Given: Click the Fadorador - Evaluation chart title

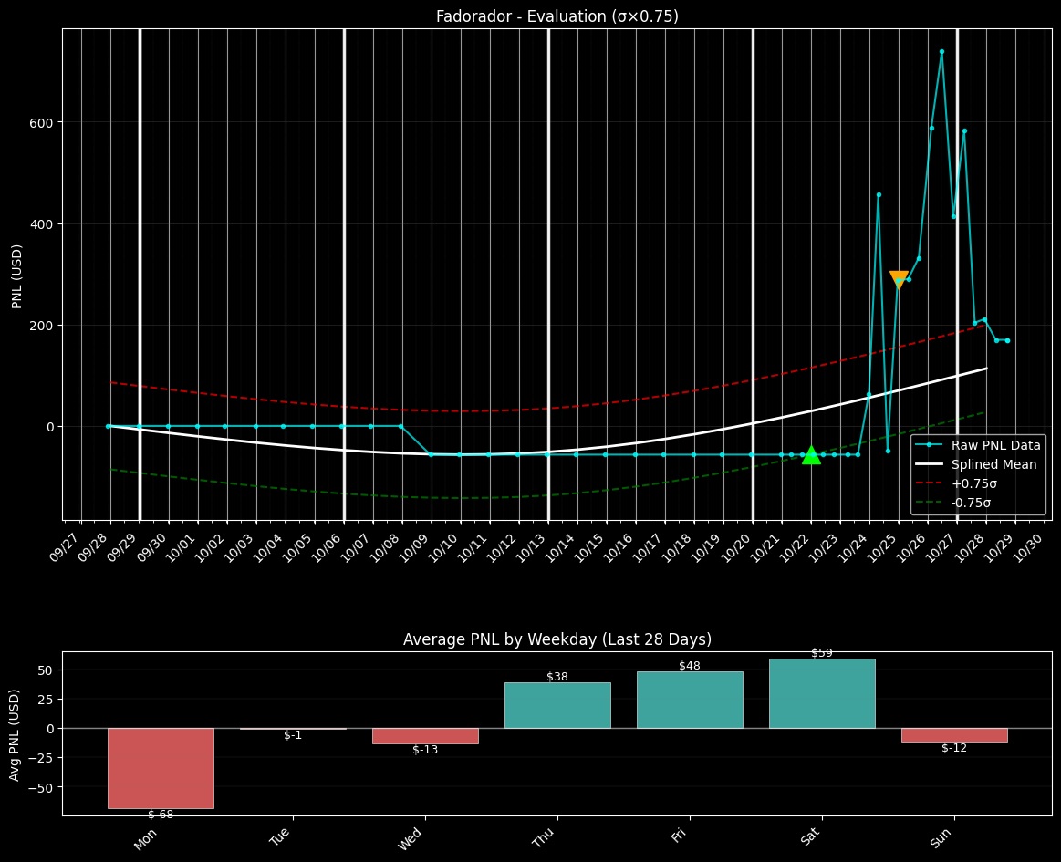Looking at the screenshot, I should tap(557, 16).
